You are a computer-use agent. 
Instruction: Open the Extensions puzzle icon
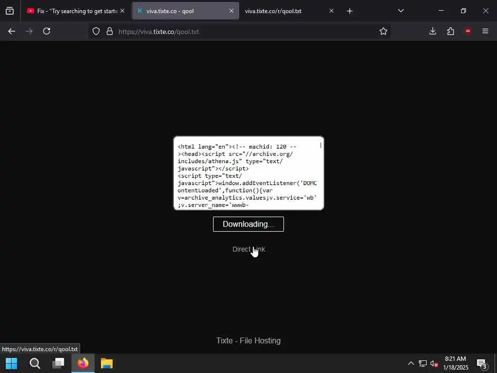click(450, 31)
